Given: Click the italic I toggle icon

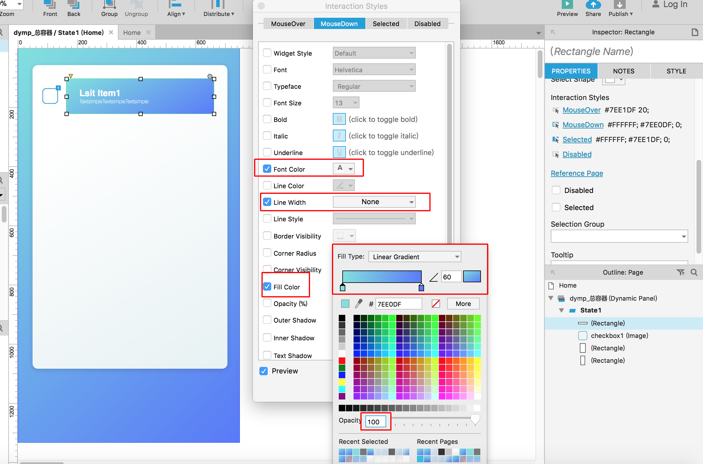Looking at the screenshot, I should coord(339,136).
